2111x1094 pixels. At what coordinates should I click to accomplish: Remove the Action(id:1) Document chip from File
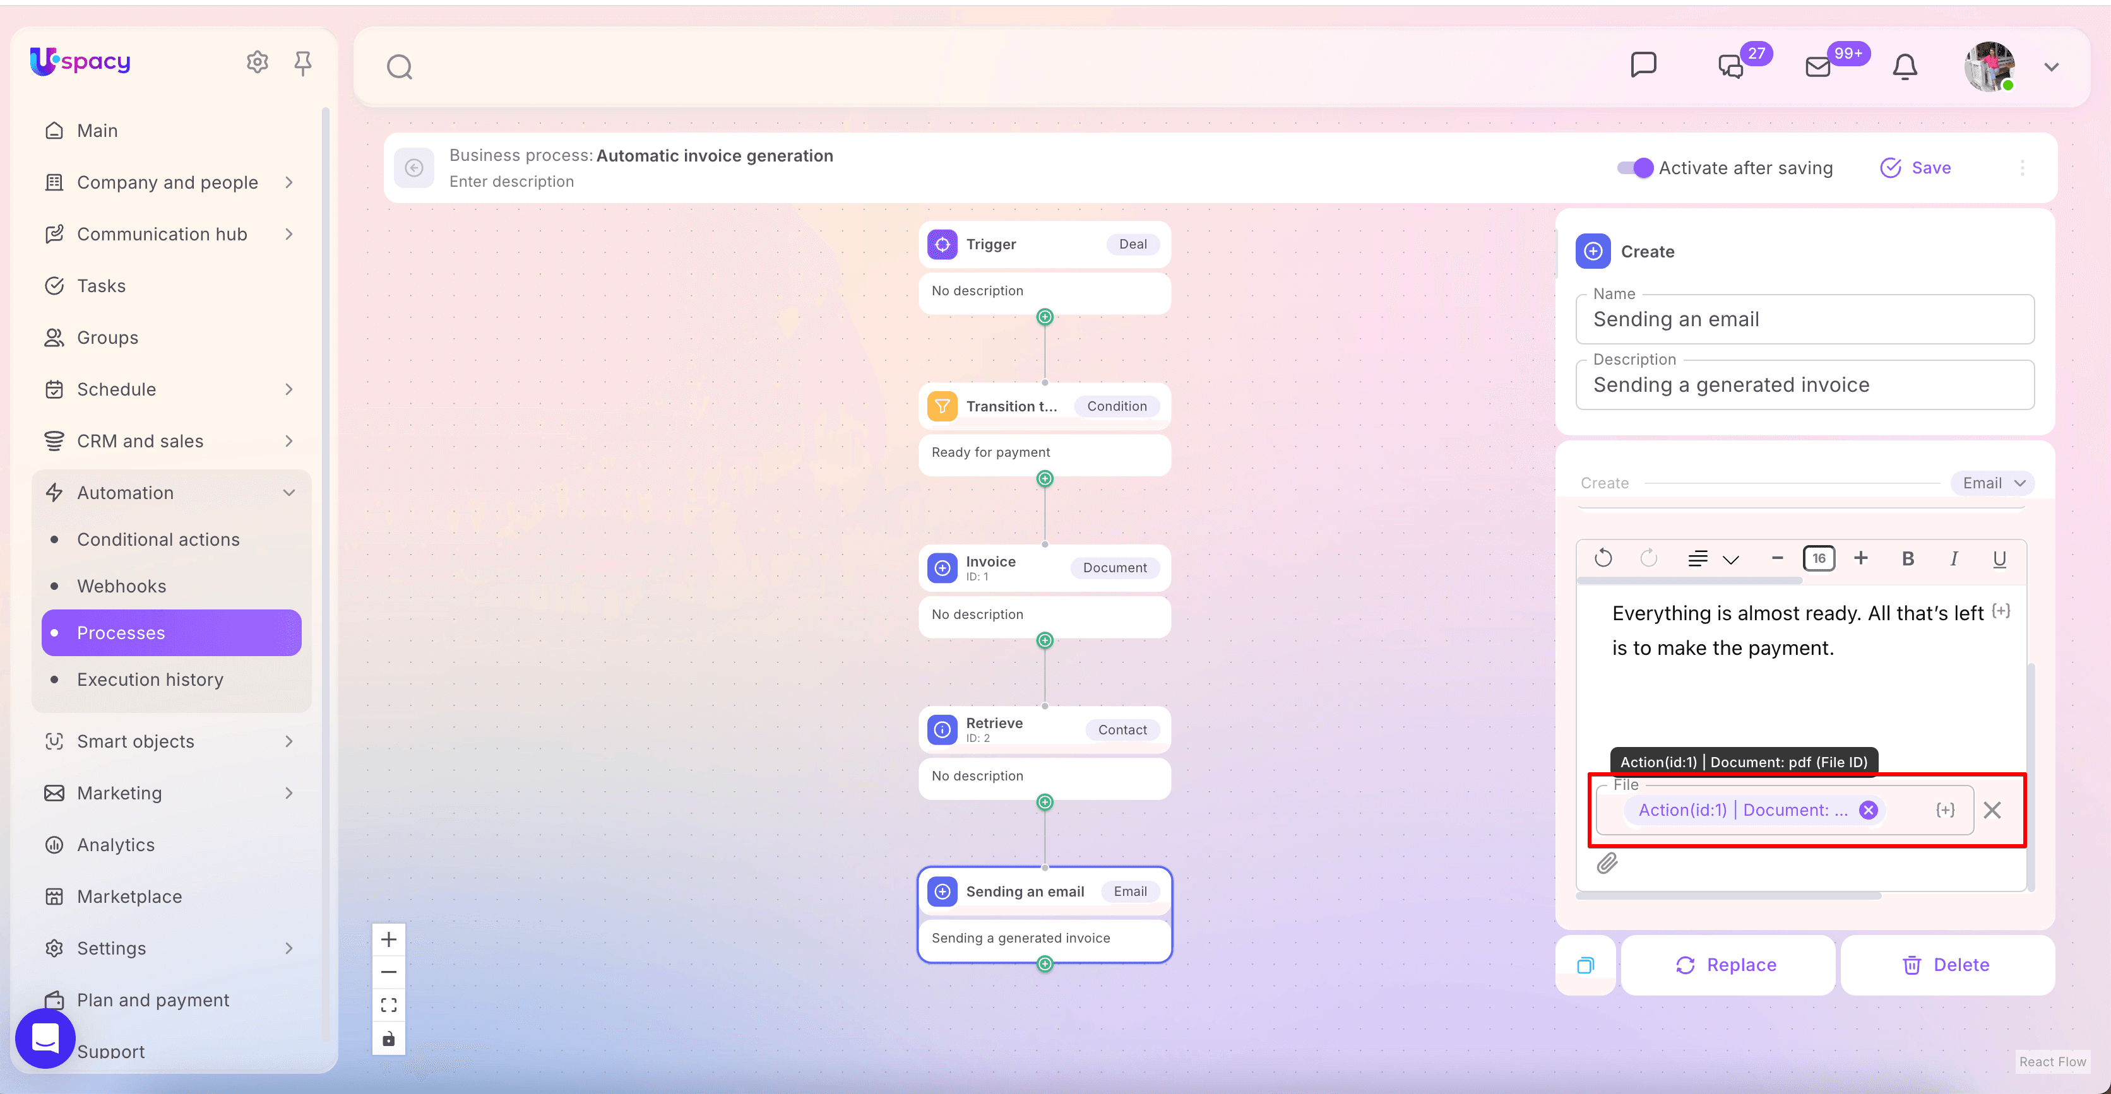pyautogui.click(x=1869, y=810)
